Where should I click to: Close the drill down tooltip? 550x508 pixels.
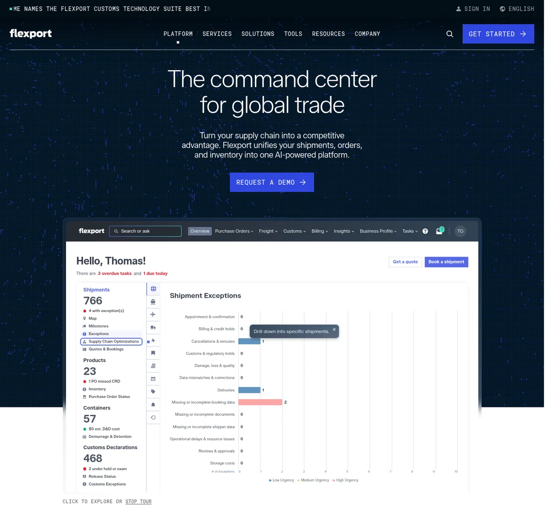[x=334, y=329]
